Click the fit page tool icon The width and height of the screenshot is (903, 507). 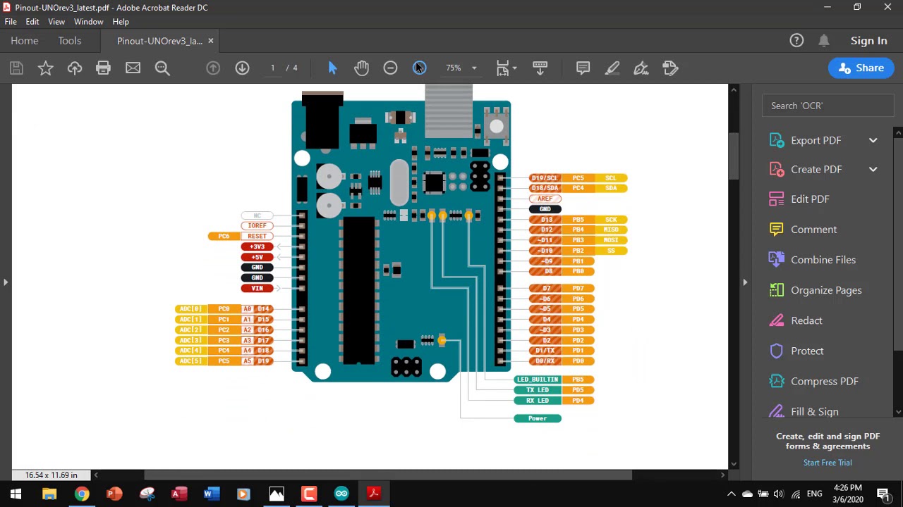point(502,68)
